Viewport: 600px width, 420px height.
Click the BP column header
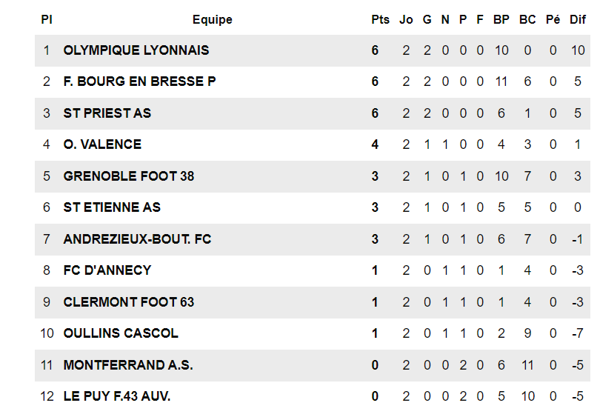(501, 20)
